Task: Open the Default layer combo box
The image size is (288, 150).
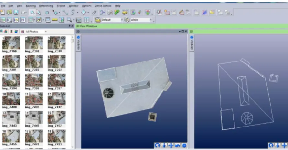Action: [x=112, y=20]
